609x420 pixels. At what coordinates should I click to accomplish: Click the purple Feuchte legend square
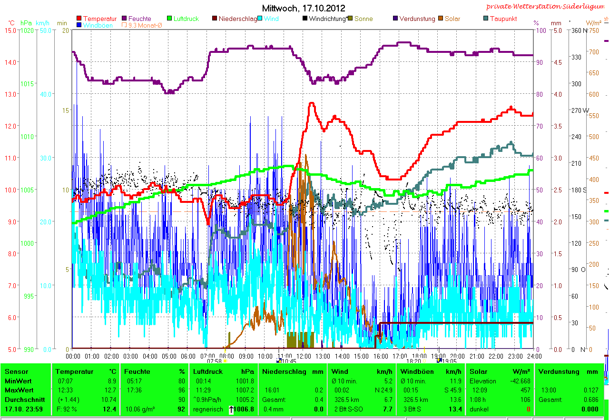(x=125, y=19)
